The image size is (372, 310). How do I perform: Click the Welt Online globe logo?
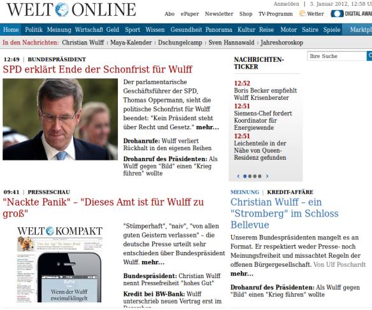pyautogui.click(x=62, y=10)
